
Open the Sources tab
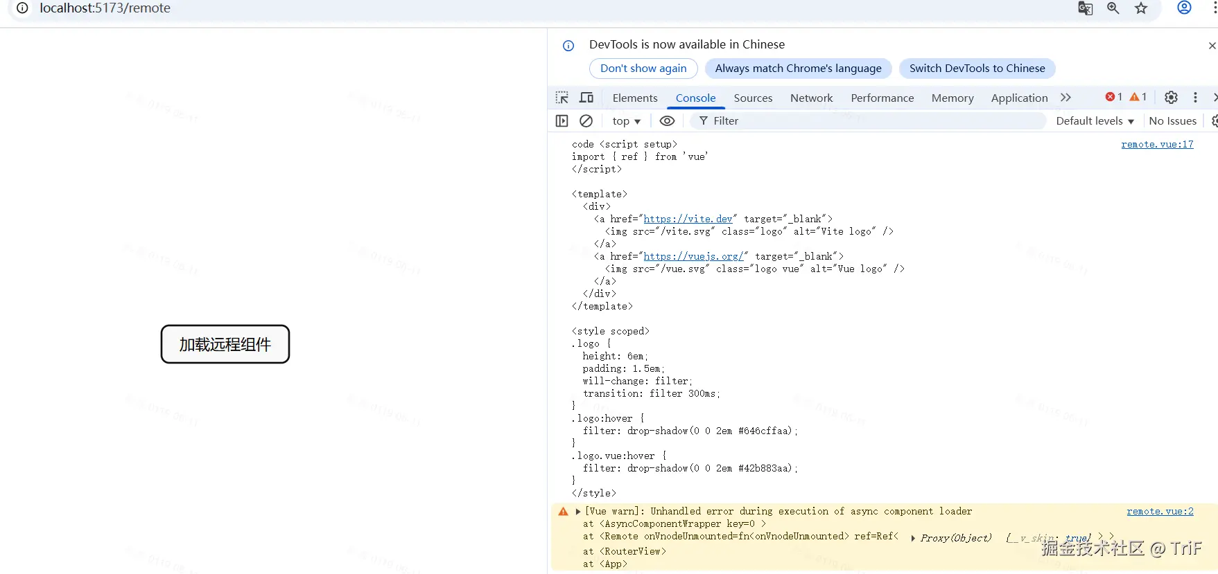pos(753,98)
